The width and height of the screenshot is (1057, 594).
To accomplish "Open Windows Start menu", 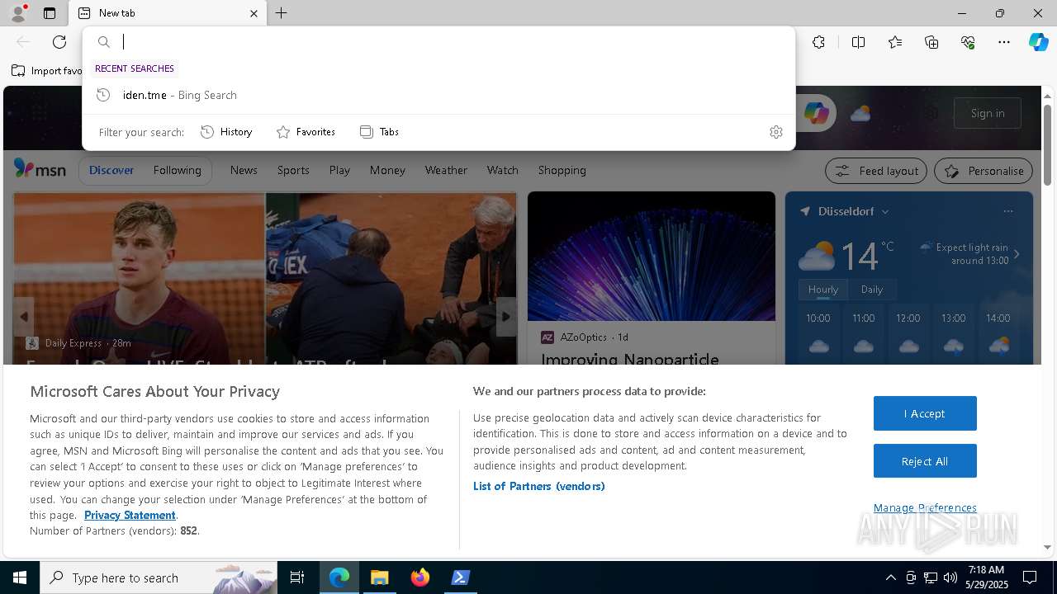I will click(20, 577).
